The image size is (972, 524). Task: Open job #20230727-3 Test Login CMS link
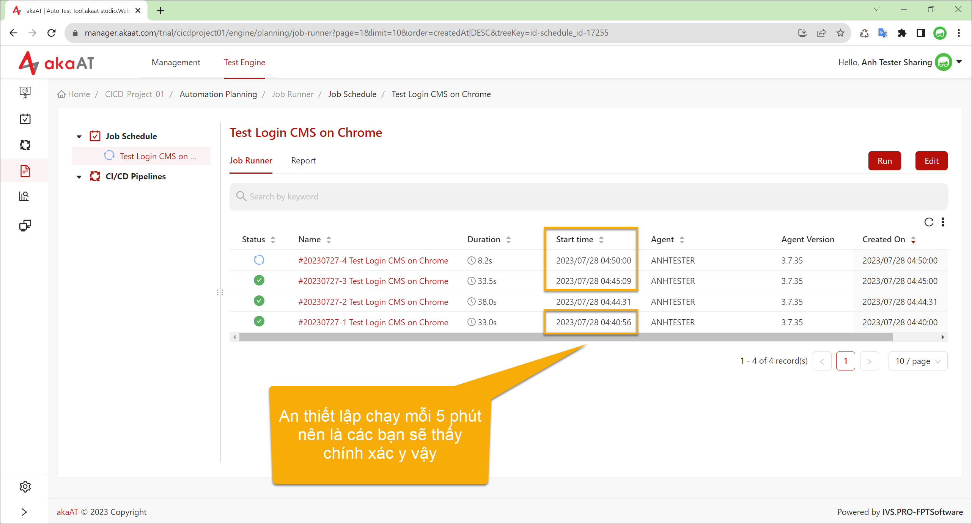point(373,281)
